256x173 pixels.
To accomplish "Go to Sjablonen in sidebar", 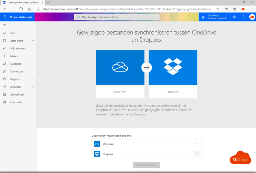I will pos(16,64).
